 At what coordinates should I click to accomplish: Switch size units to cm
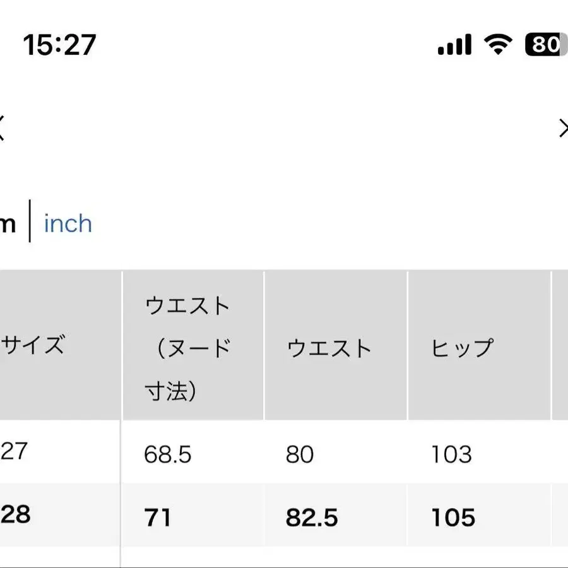point(8,224)
